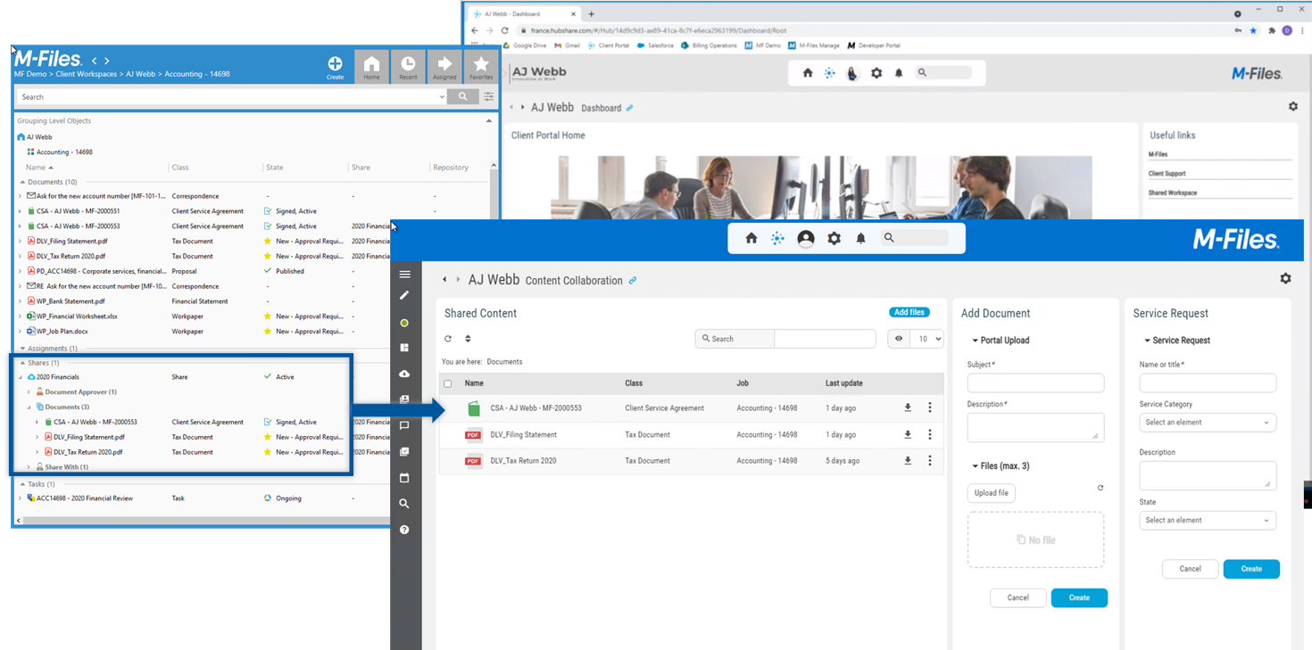Click the magnifier search button in M-Files desktop
The height and width of the screenshot is (650, 1312).
click(x=462, y=96)
